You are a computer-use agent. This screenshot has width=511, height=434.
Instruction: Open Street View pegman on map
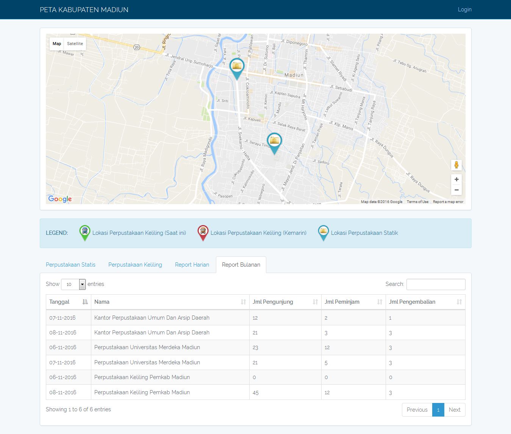456,165
